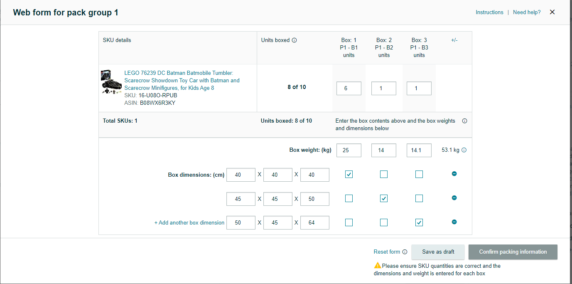The height and width of the screenshot is (284, 572).
Task: Click the +/- box count control
Action: (x=454, y=40)
